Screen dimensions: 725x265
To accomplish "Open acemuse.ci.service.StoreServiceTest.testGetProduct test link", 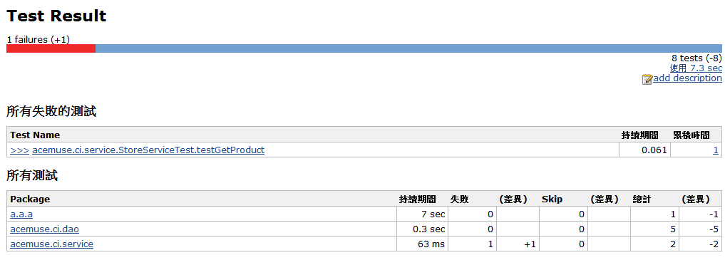I will 148,150.
